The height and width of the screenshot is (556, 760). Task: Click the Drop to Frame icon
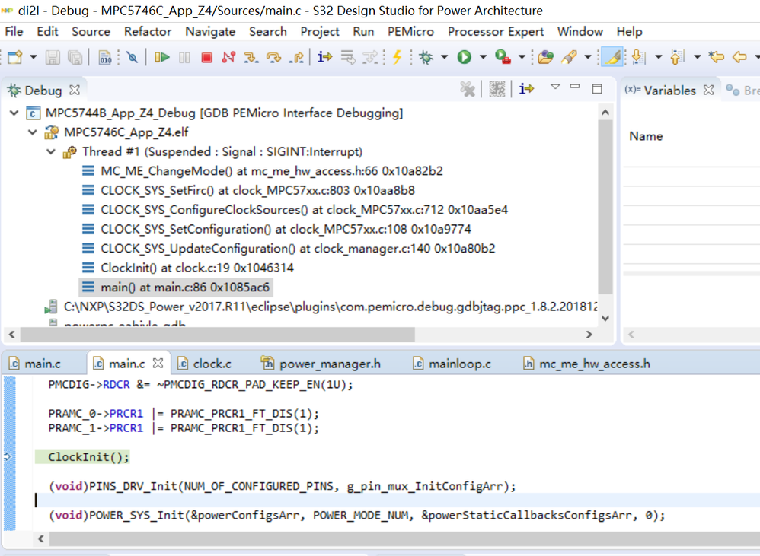click(x=347, y=58)
